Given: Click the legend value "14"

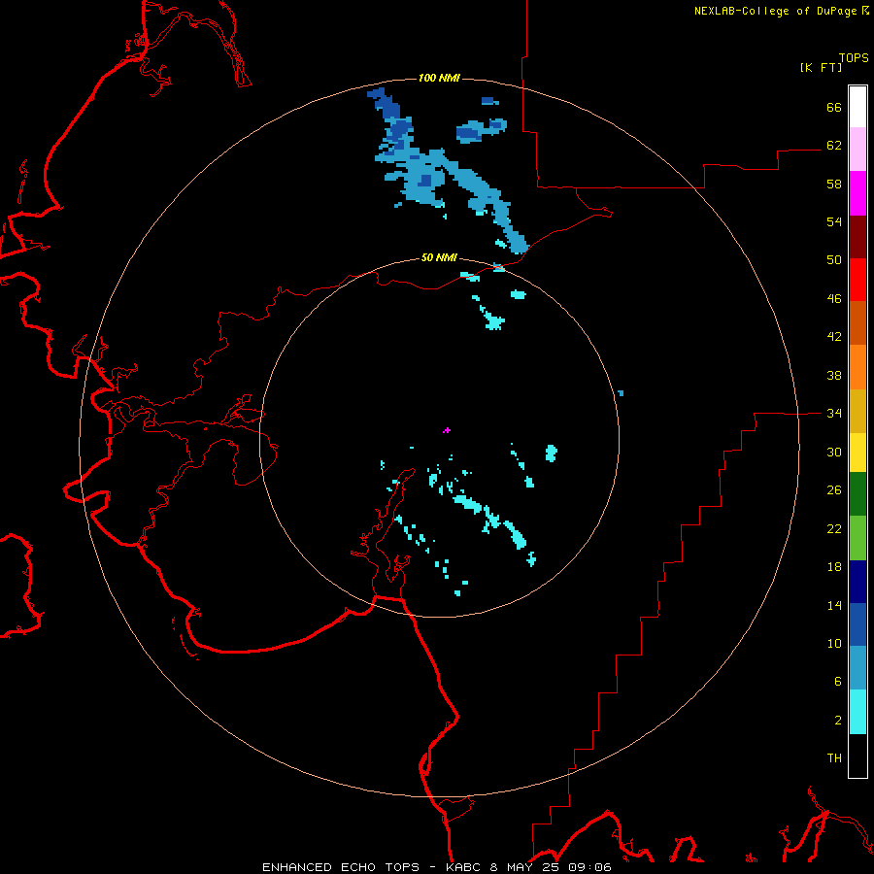Looking at the screenshot, I should click(x=834, y=605).
